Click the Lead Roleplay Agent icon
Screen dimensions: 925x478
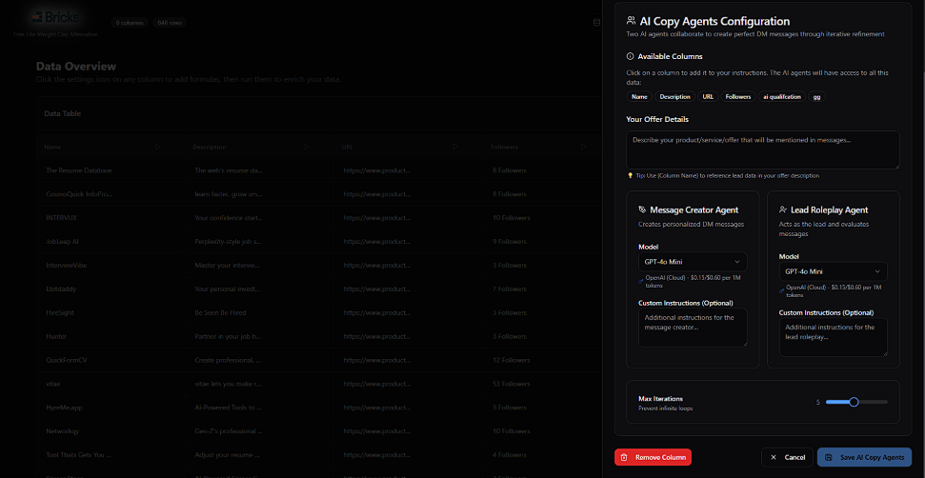[x=783, y=209]
